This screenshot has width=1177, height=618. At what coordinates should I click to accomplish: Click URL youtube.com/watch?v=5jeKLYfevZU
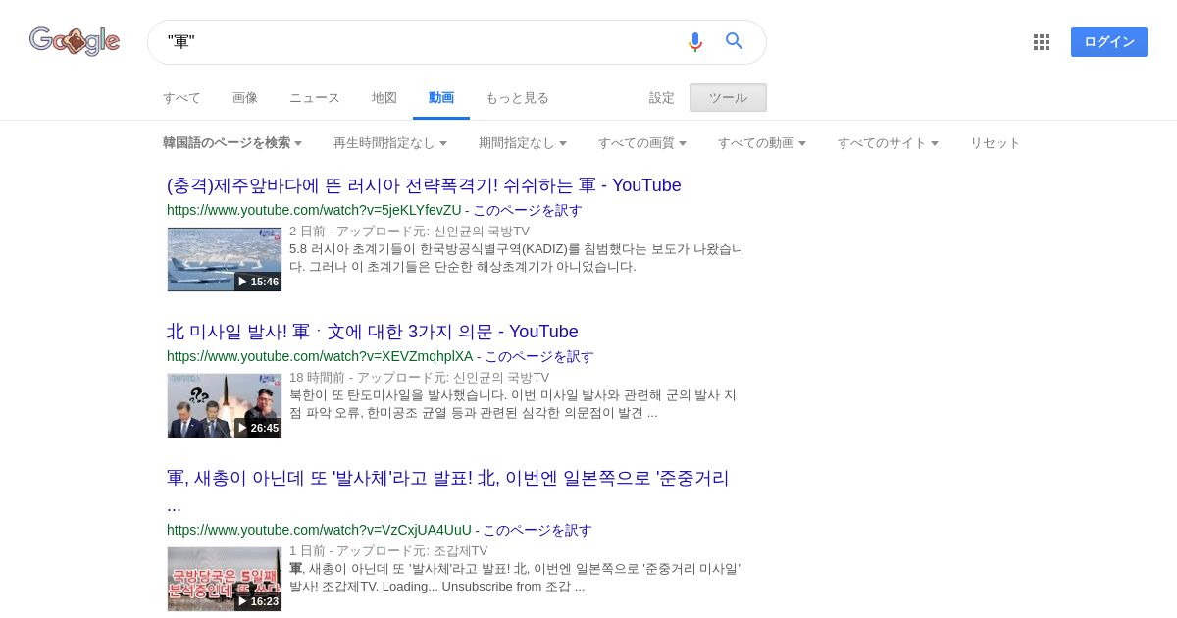tap(314, 210)
